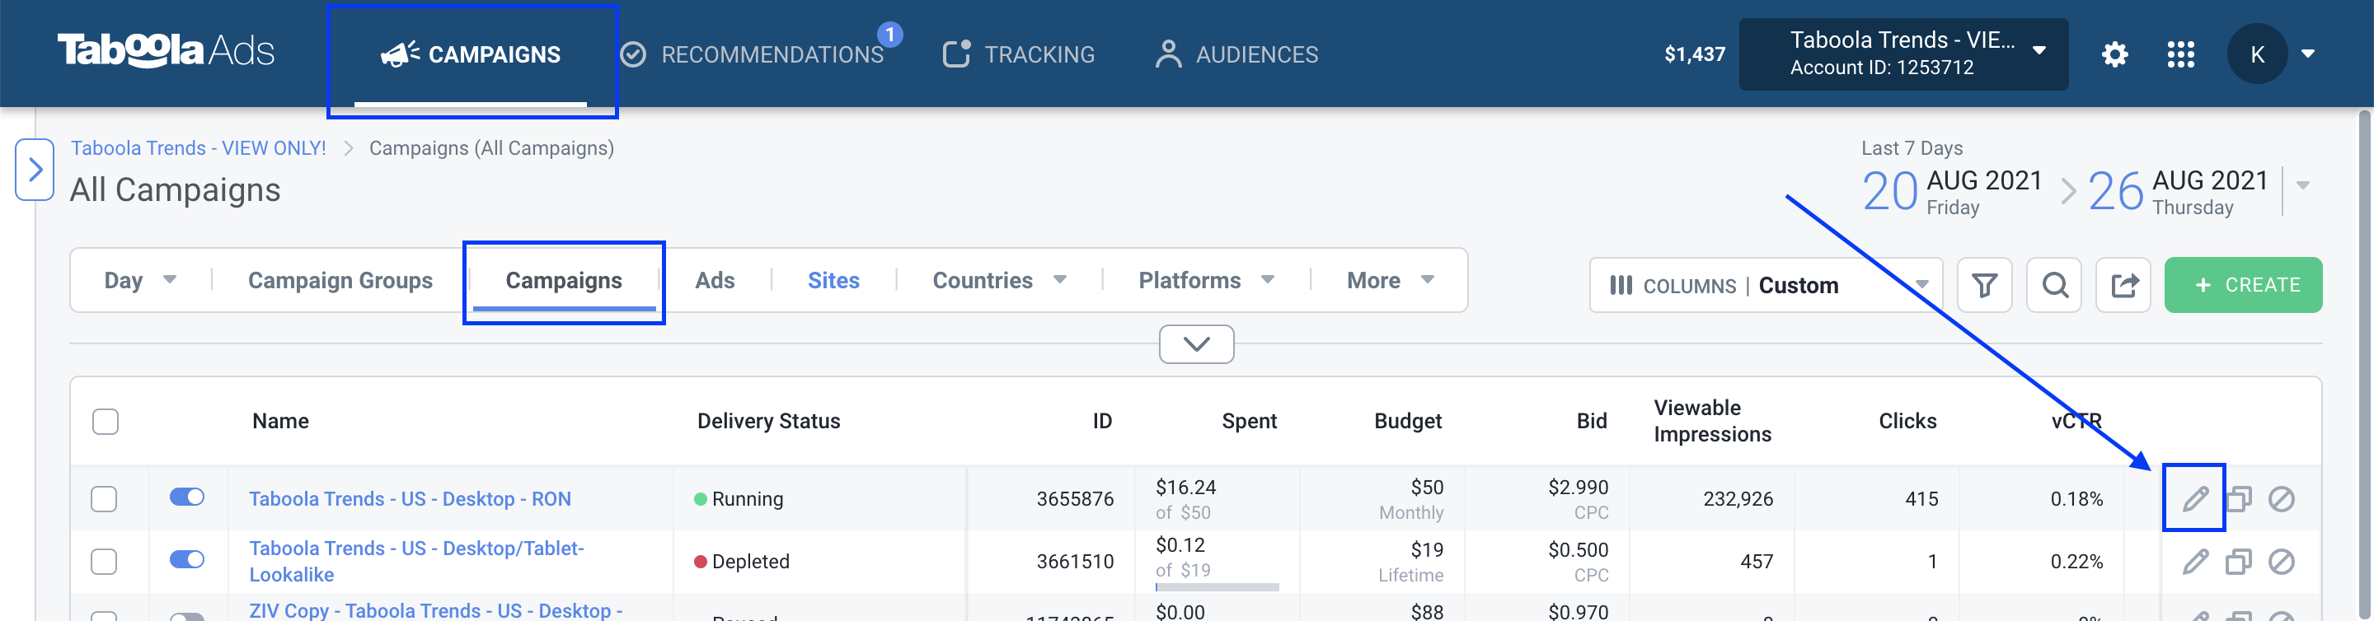Click the search magnifier icon

point(2054,286)
